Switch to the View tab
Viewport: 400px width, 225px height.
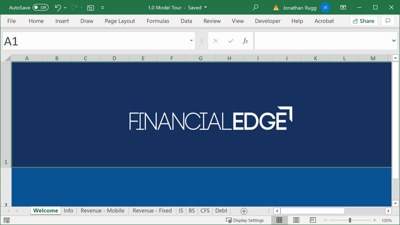point(238,21)
